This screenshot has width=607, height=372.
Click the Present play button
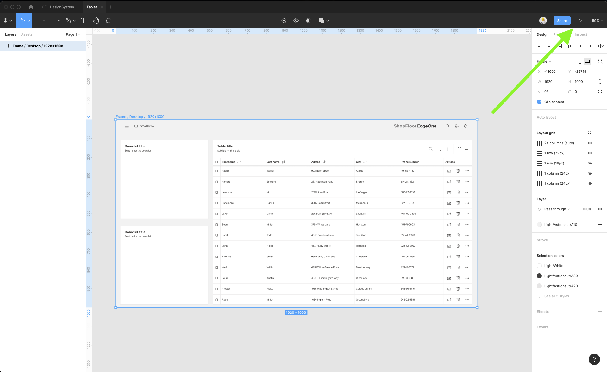point(580,21)
